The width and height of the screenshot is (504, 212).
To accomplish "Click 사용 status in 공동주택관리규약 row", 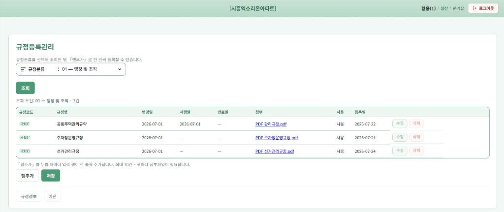I will click(340, 124).
